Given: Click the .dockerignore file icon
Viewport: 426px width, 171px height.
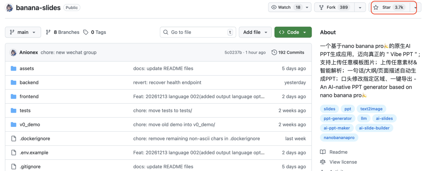Looking at the screenshot, I should (13, 139).
